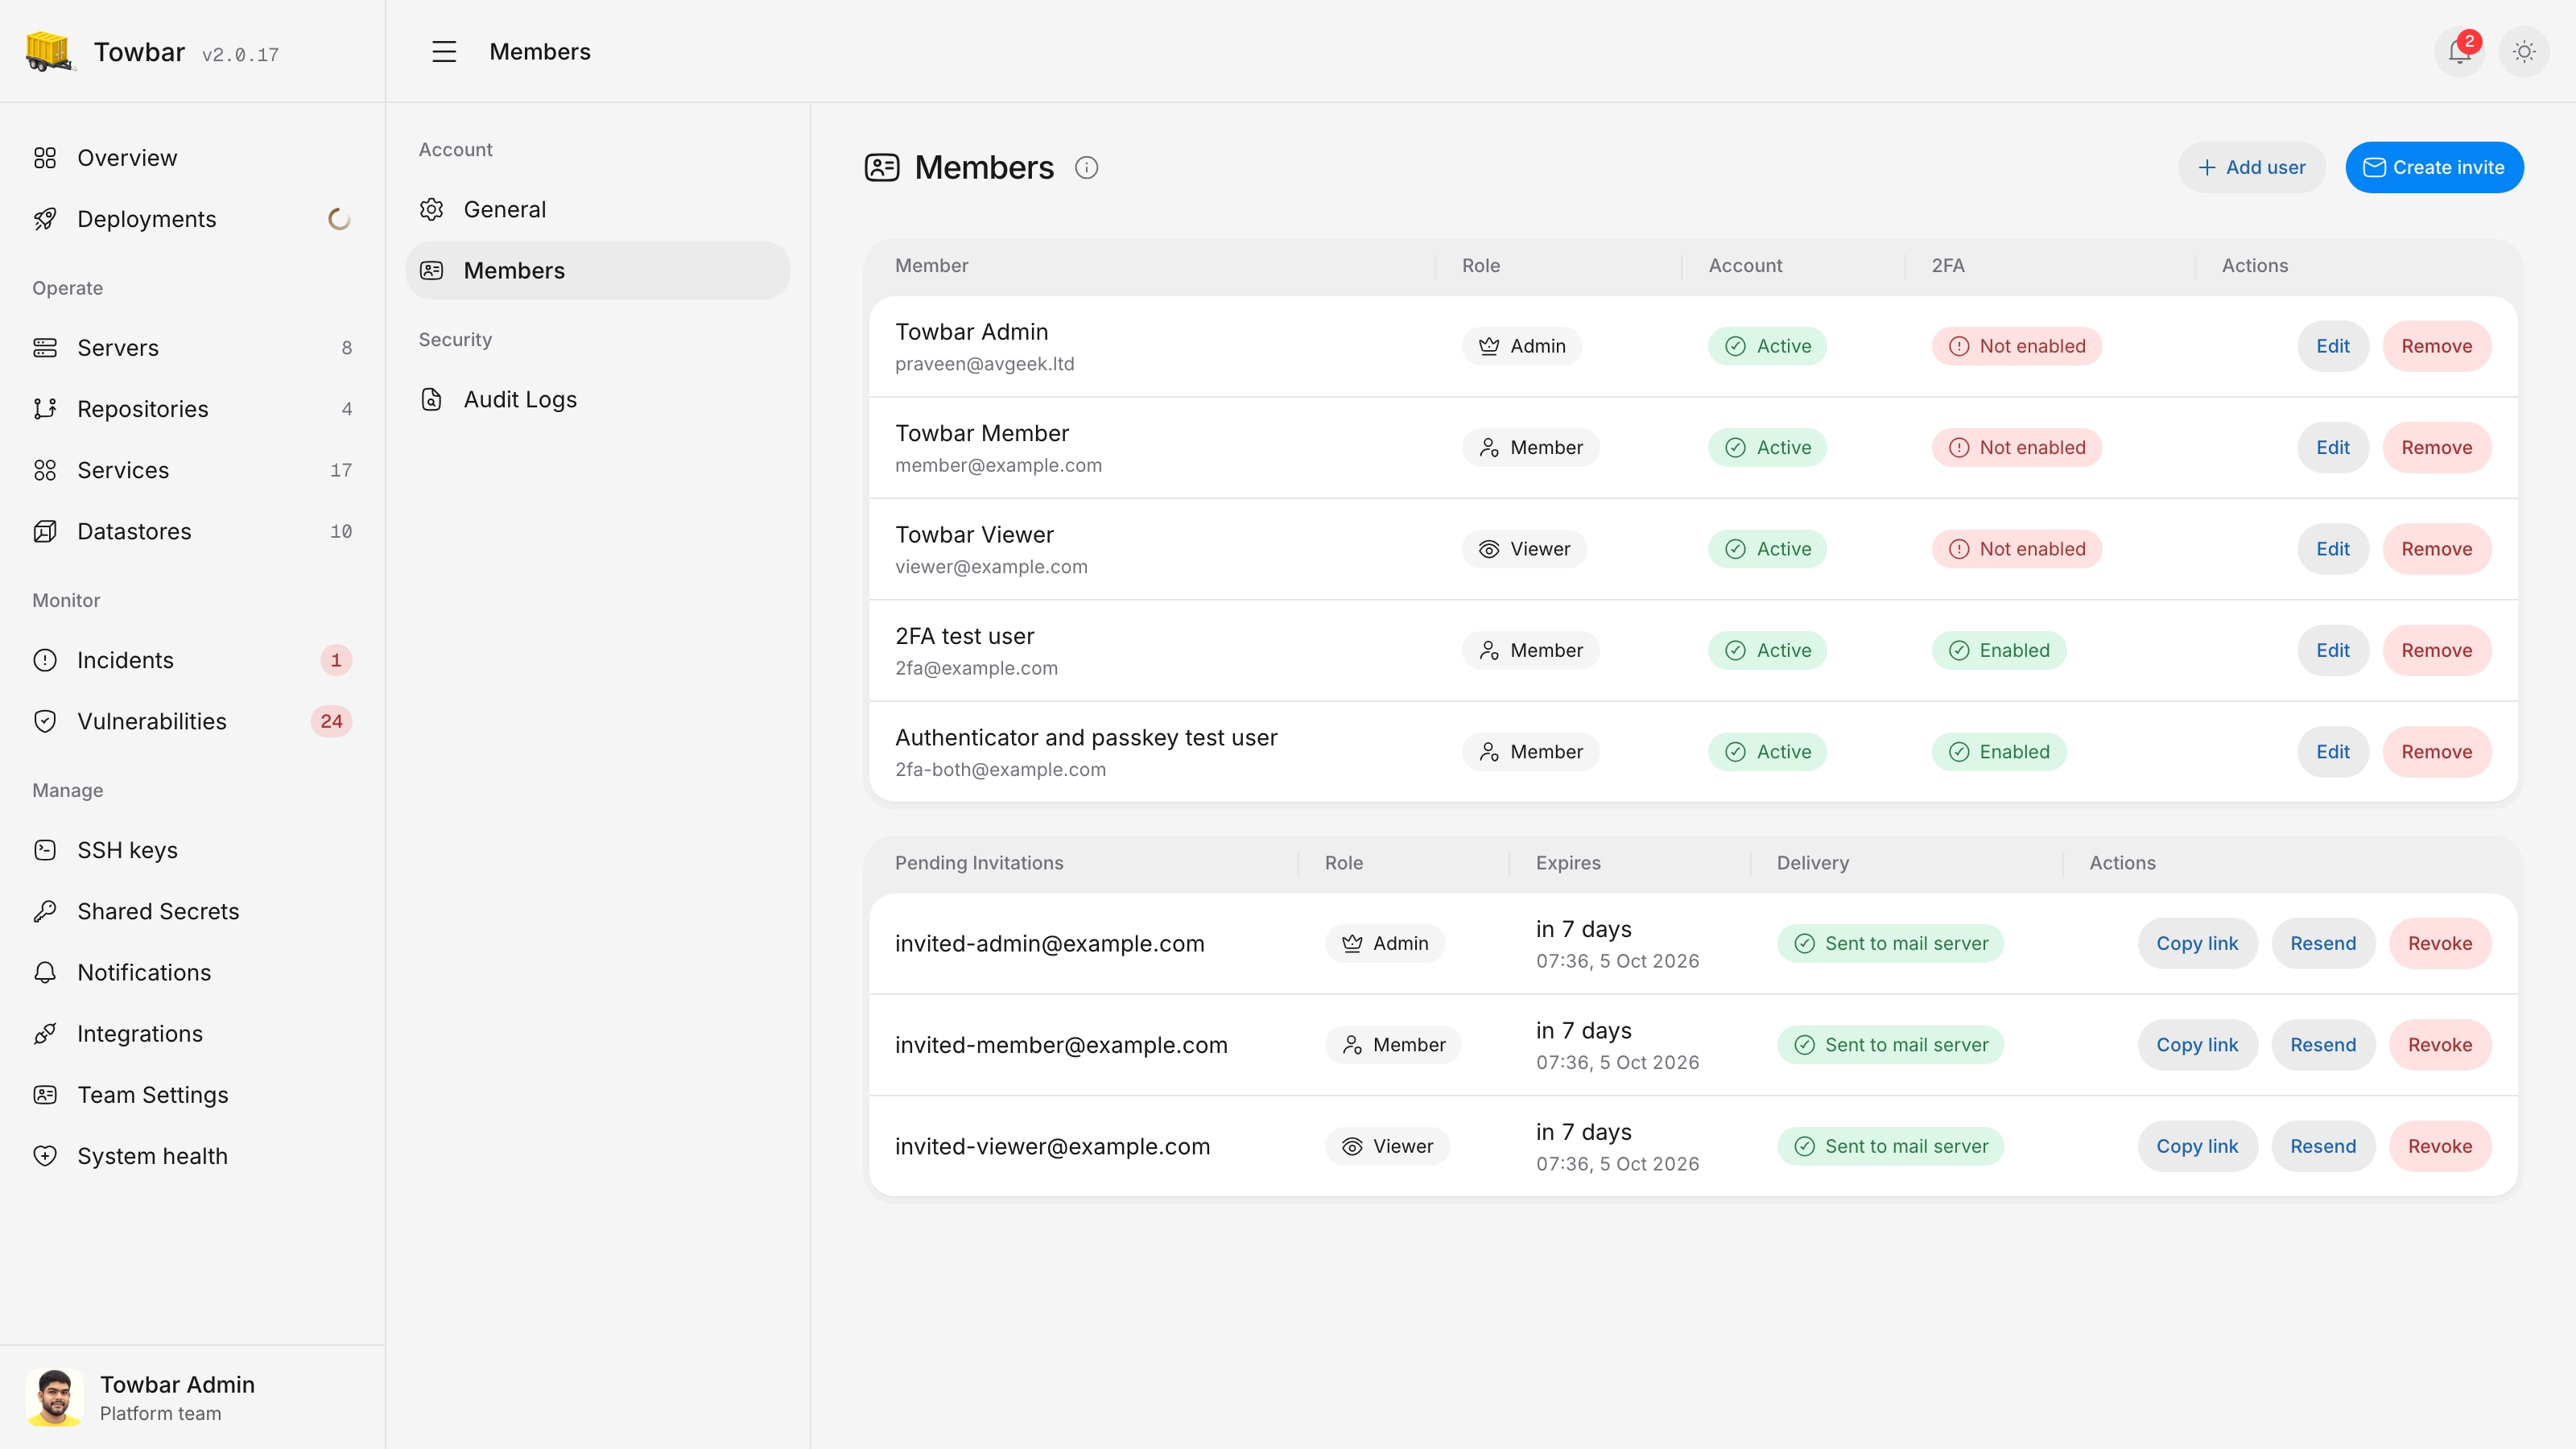The image size is (2576, 1449).
Task: Switch theme with the sun icon
Action: [x=2524, y=51]
